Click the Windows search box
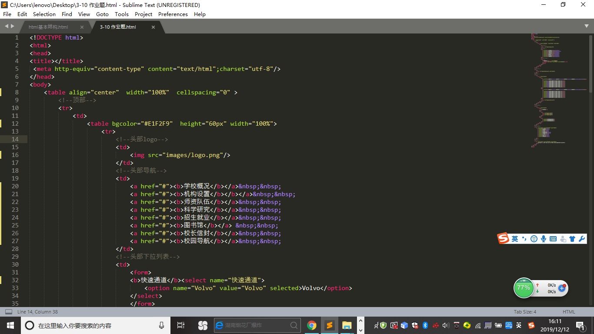Image resolution: width=594 pixels, height=334 pixels. 96,325
